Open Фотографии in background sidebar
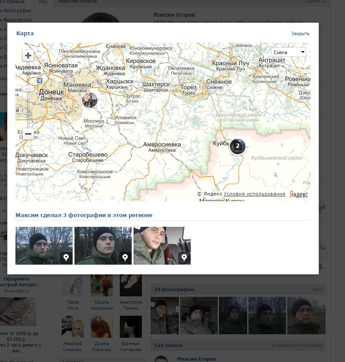This screenshot has width=345, height=362. (x=17, y=11)
